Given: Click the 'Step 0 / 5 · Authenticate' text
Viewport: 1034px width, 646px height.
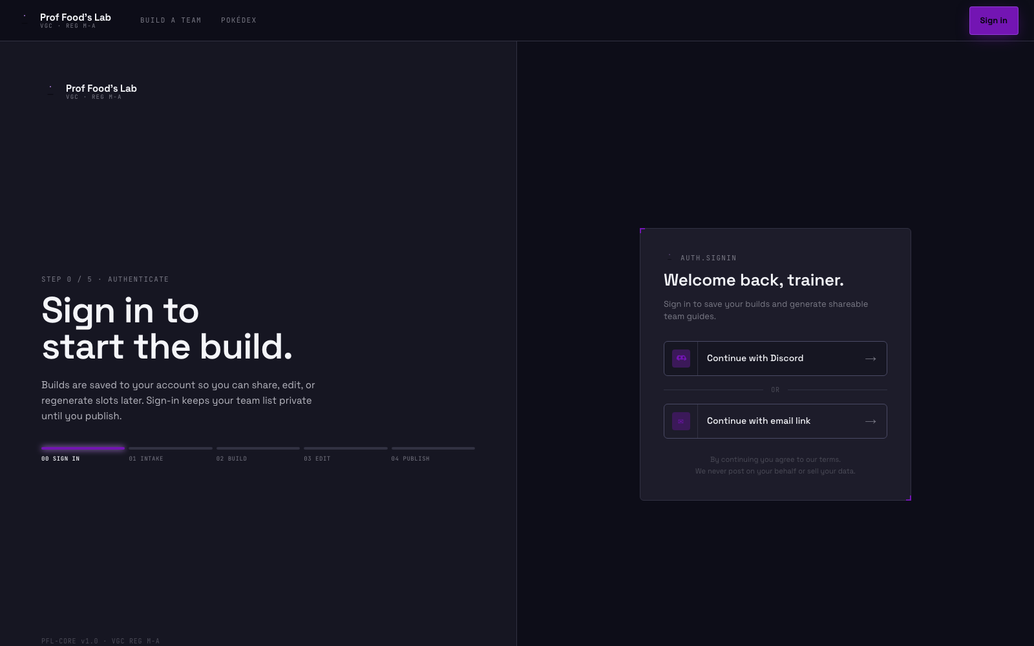Looking at the screenshot, I should tap(105, 279).
